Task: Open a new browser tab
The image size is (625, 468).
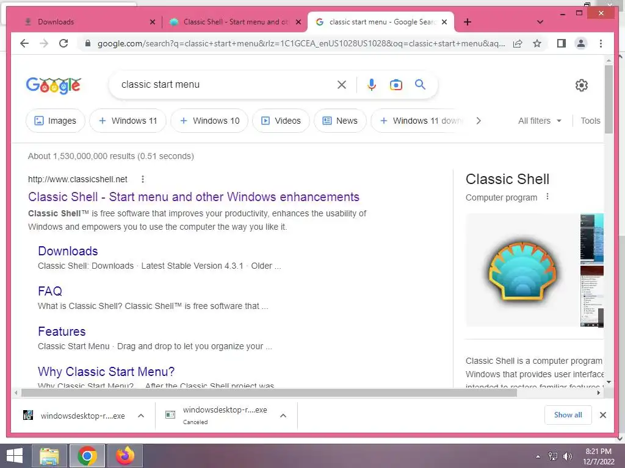Action: tap(468, 22)
